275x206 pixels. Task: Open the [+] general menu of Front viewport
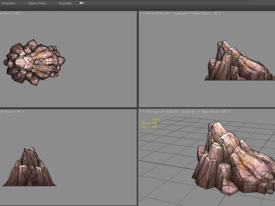coord(143,13)
